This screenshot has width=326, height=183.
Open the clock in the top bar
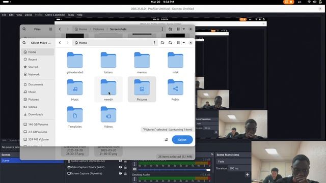(x=162, y=2)
